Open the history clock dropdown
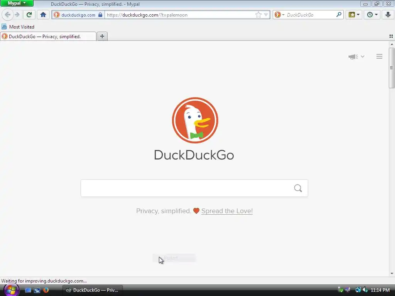This screenshot has width=395, height=296. pyautogui.click(x=372, y=15)
